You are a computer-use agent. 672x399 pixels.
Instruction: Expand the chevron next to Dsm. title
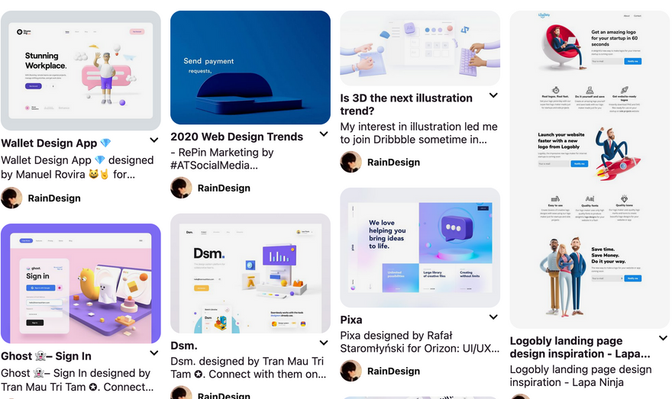(x=324, y=343)
